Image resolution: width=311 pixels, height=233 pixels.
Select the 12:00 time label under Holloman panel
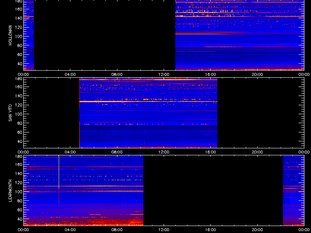coord(164,75)
